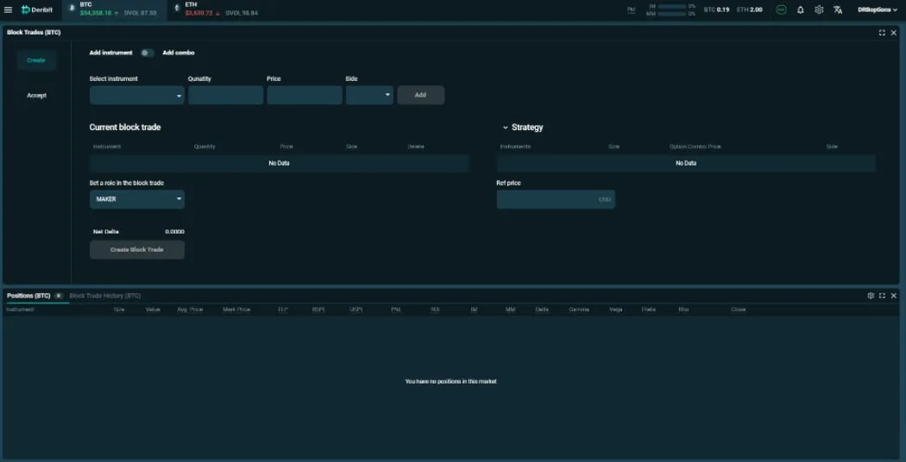
Task: Click the Quantity input field
Action: (226, 96)
